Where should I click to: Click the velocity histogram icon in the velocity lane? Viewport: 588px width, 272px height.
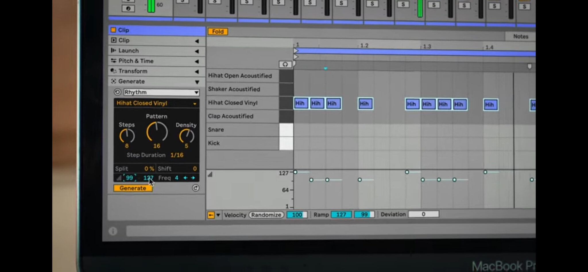click(210, 174)
